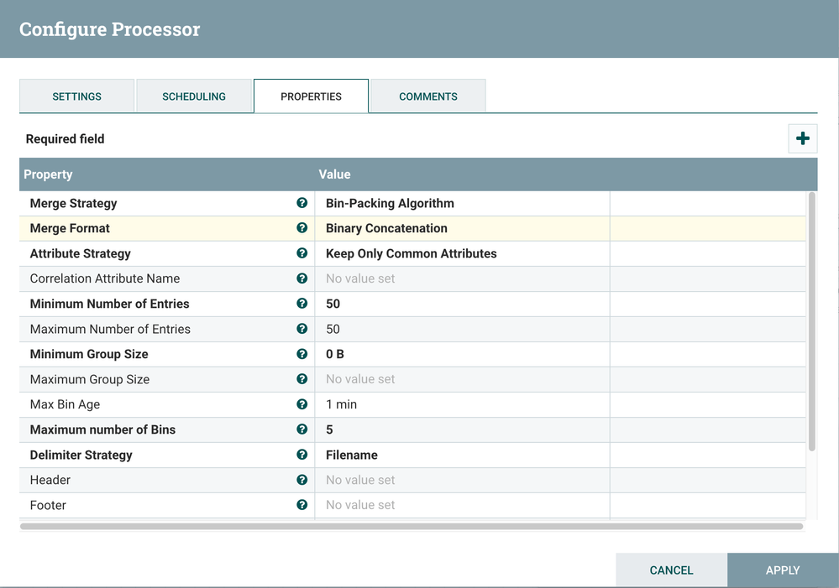Show help for Minimum Number of Entries
839x588 pixels.
[x=302, y=304]
